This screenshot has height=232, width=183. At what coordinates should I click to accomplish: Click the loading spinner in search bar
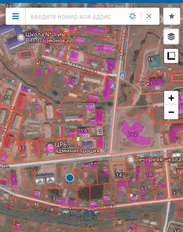click(132, 16)
